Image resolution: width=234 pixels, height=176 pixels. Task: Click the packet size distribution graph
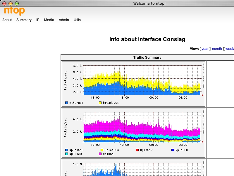point(134,133)
